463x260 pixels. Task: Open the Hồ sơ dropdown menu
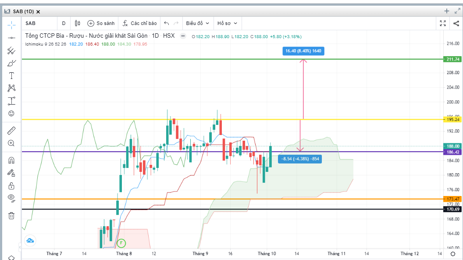click(x=228, y=23)
